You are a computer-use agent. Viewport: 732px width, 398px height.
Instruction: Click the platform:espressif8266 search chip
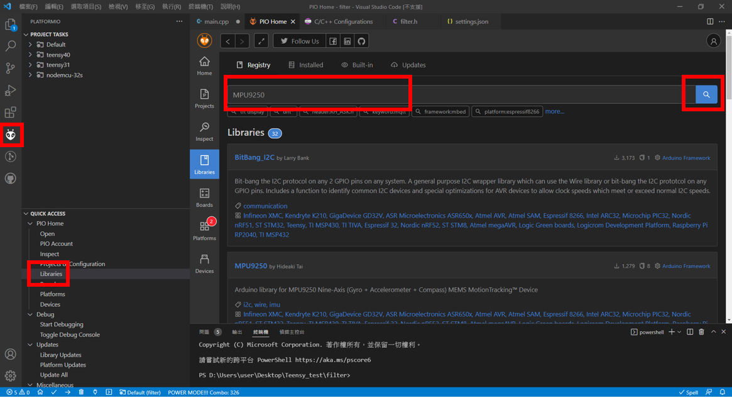pos(507,112)
